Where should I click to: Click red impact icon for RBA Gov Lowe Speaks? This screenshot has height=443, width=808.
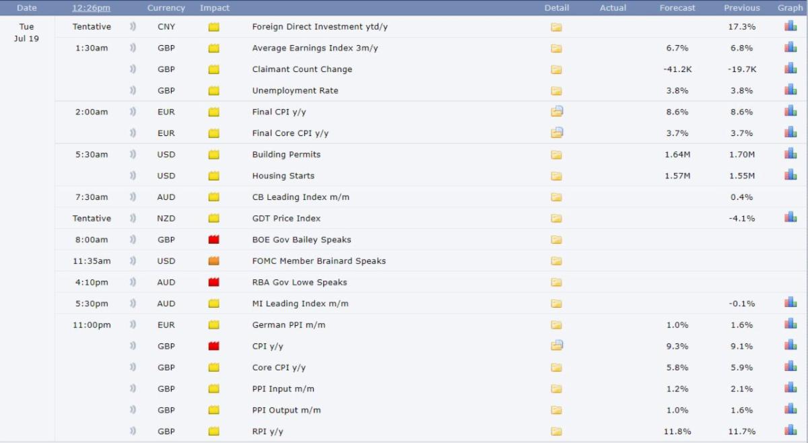(x=214, y=283)
